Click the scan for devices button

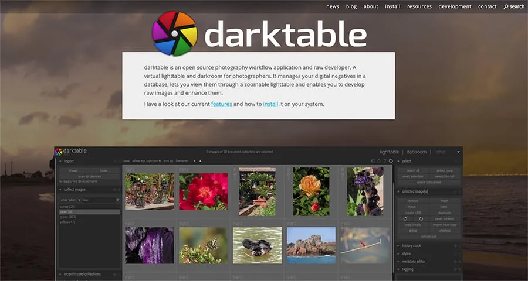(90, 176)
